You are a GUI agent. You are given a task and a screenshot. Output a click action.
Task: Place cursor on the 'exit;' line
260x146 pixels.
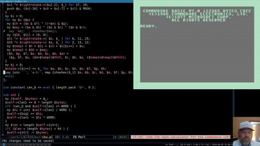coord(9,76)
